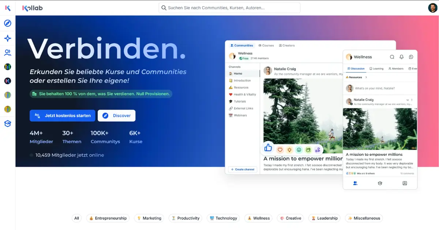
Task: Open the Discover compass icon in the left sidebar
Action: pos(7,23)
